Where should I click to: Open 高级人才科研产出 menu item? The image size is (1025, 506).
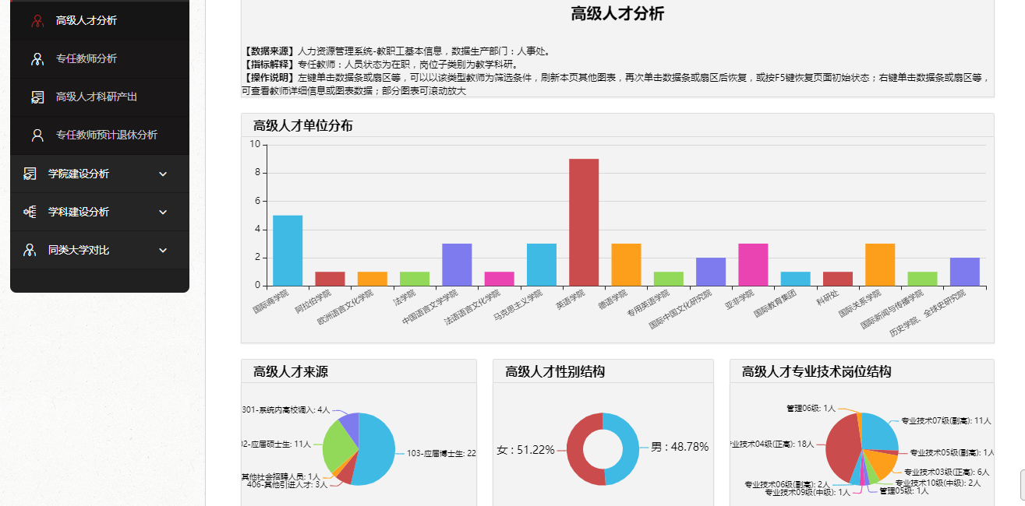(x=97, y=97)
